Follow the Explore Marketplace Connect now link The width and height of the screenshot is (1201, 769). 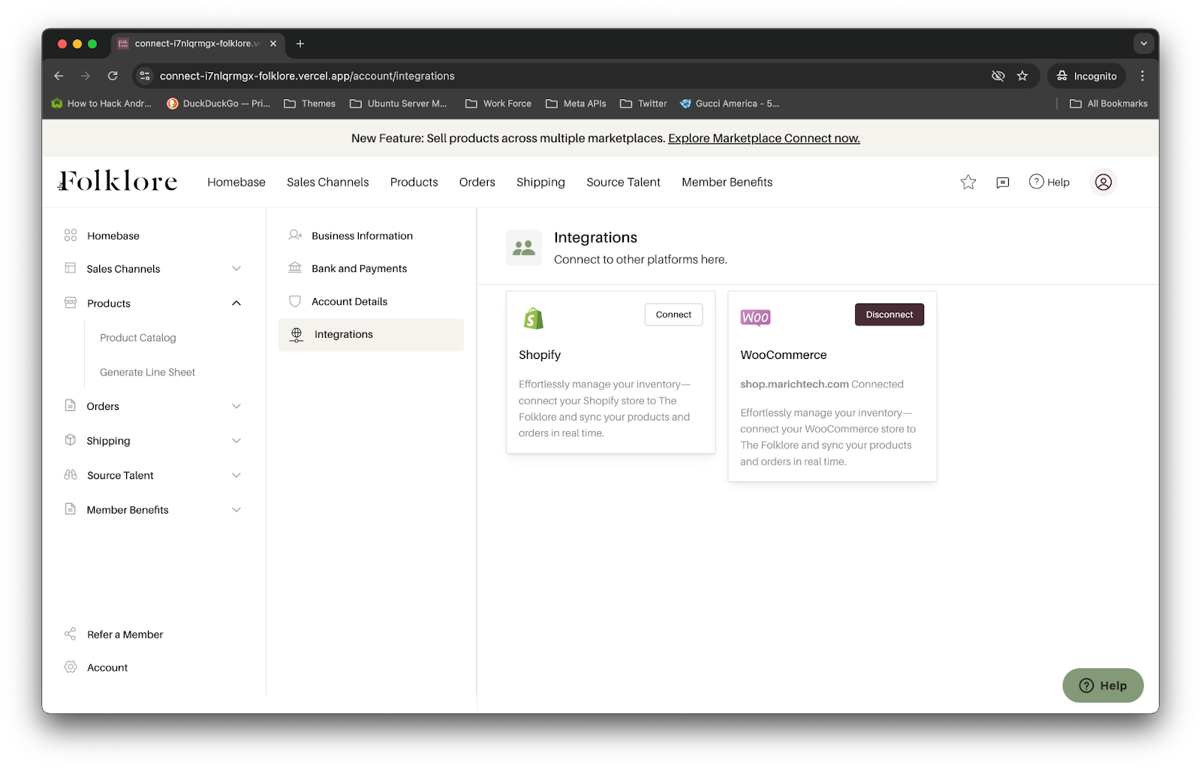pos(764,138)
